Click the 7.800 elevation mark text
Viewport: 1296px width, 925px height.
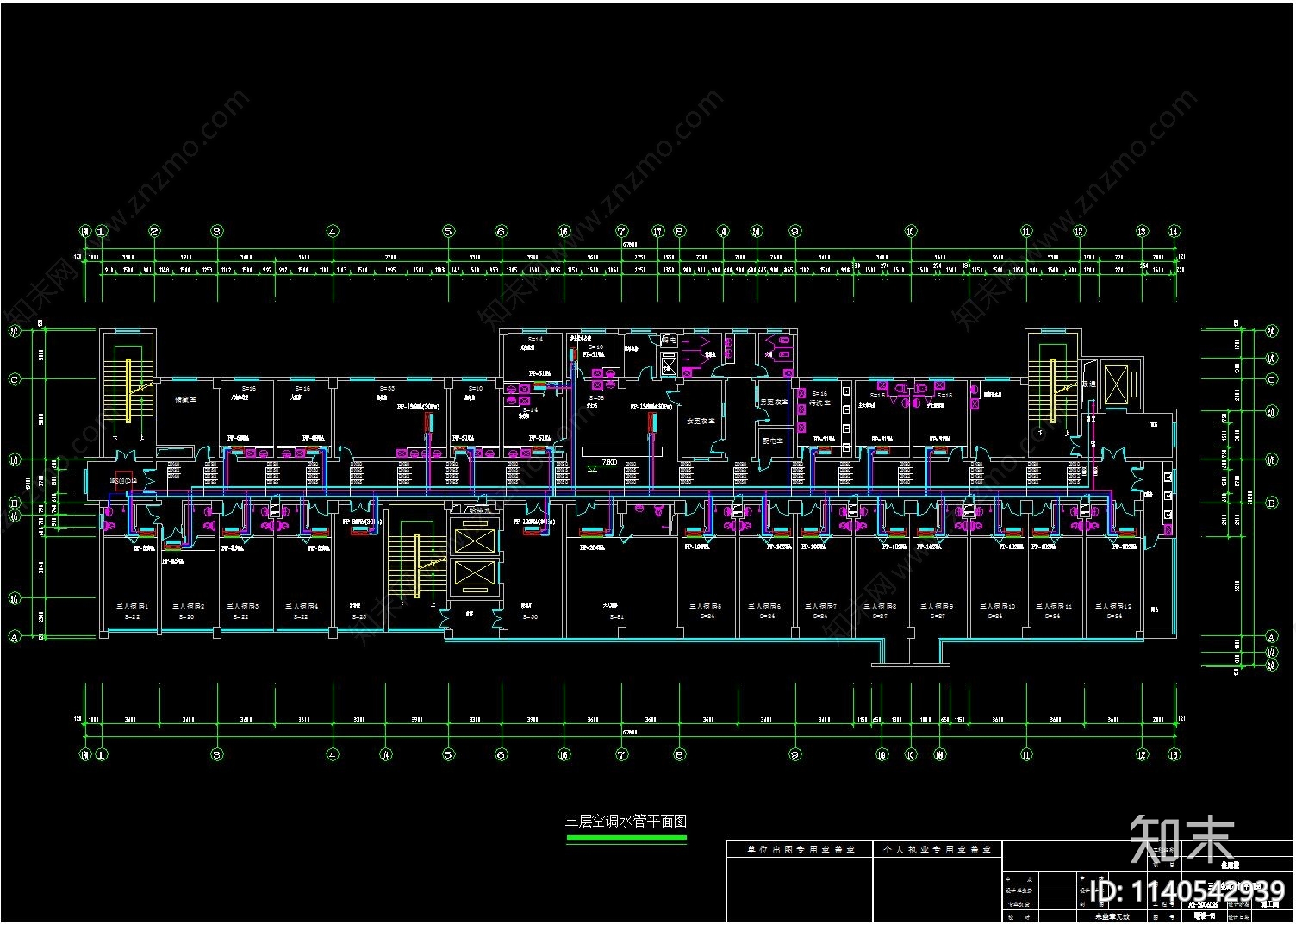[x=609, y=463]
